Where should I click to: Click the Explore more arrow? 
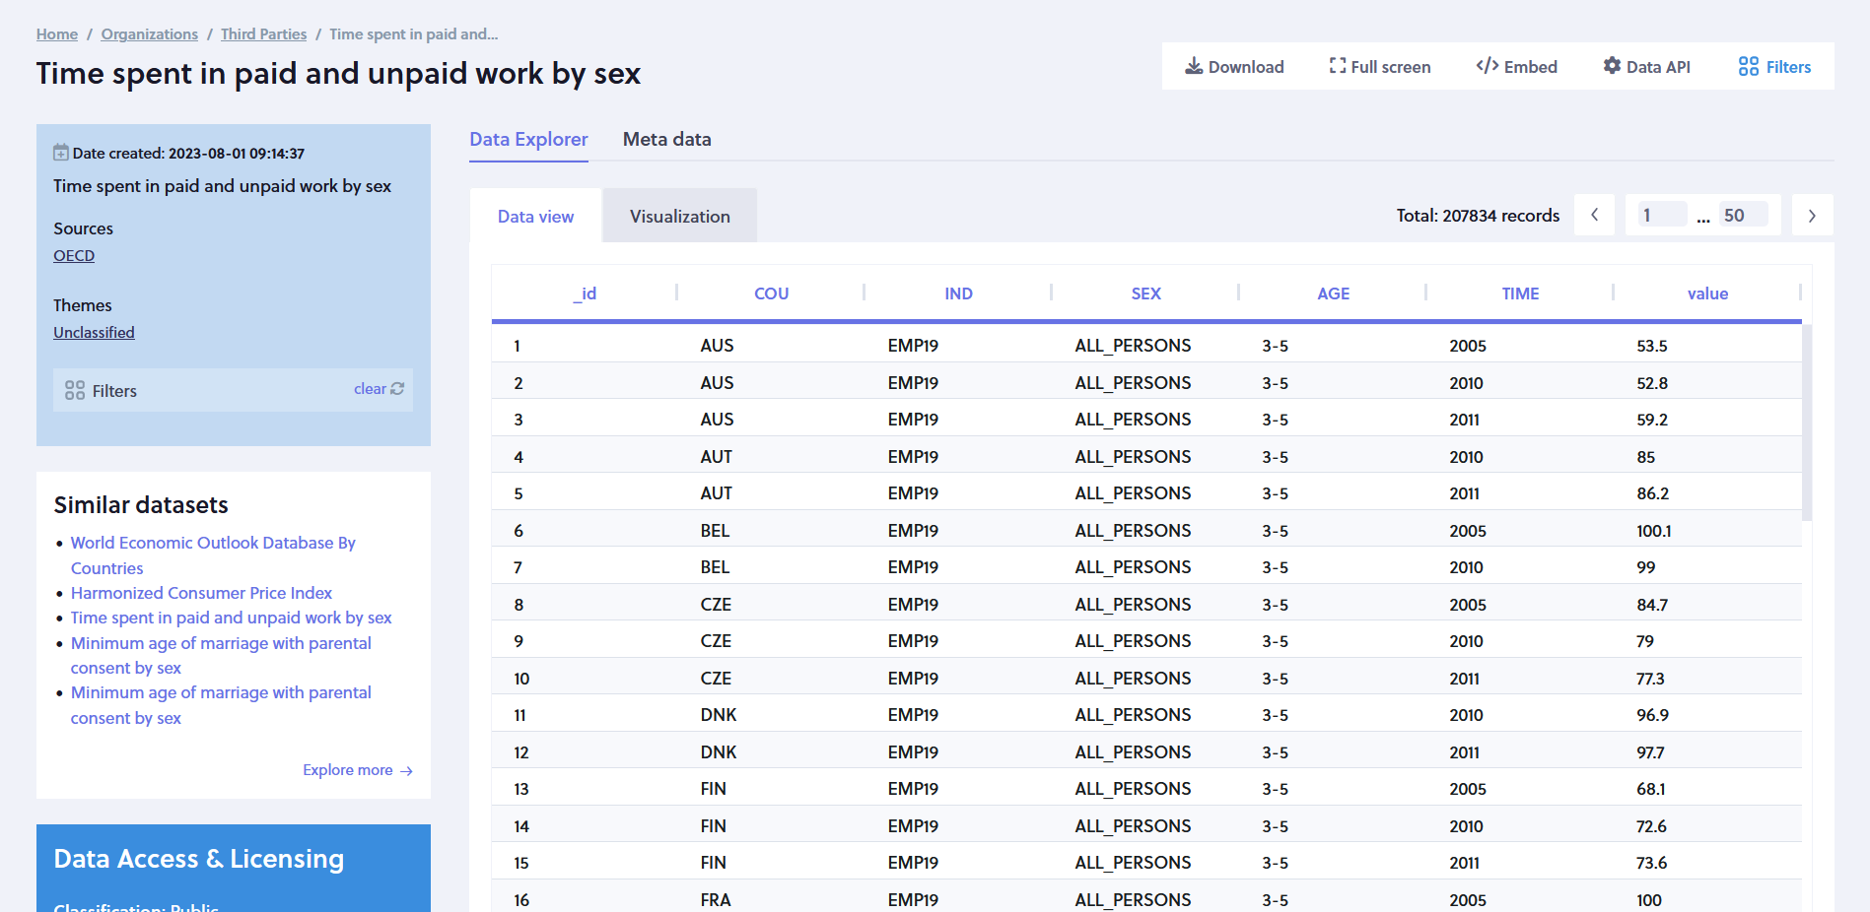coord(406,771)
